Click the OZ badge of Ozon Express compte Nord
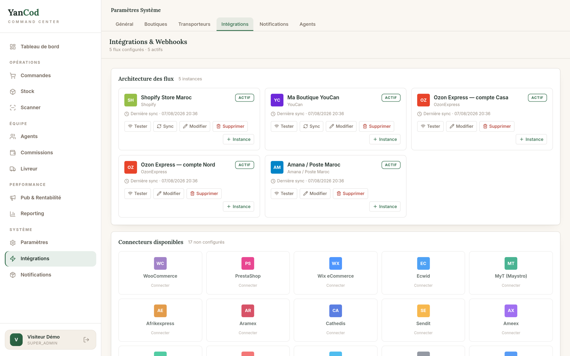The height and width of the screenshot is (356, 570). (131, 167)
